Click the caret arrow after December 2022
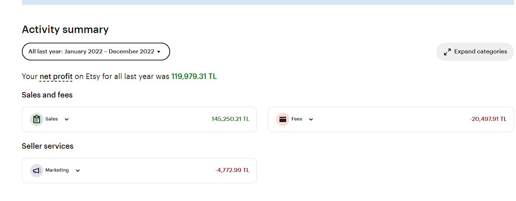The image size is (516, 201). tap(159, 52)
